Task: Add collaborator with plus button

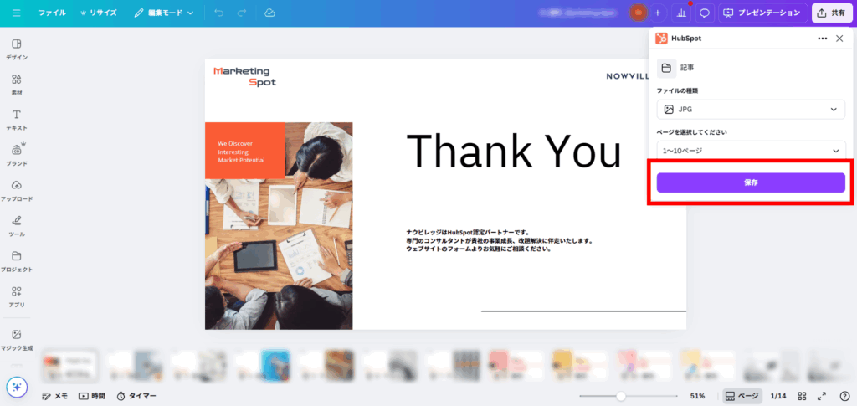Action: tap(658, 13)
